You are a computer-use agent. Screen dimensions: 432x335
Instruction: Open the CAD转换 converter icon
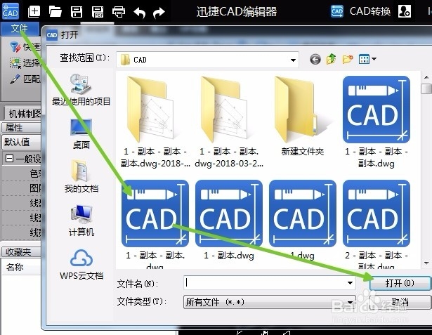(x=337, y=11)
